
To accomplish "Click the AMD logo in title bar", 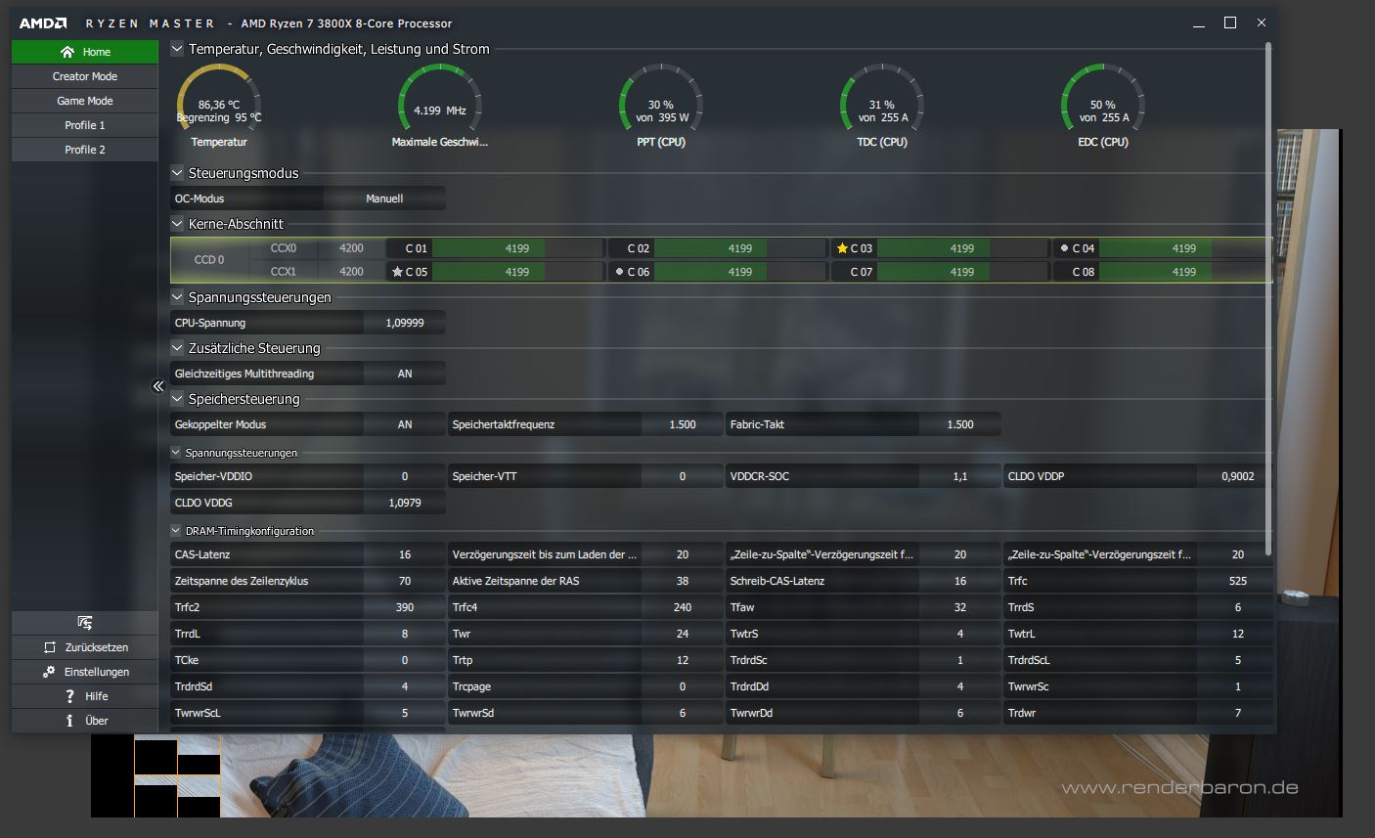I will pyautogui.click(x=43, y=22).
